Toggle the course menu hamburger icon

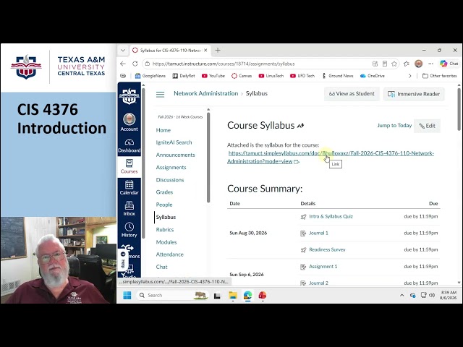pos(160,94)
